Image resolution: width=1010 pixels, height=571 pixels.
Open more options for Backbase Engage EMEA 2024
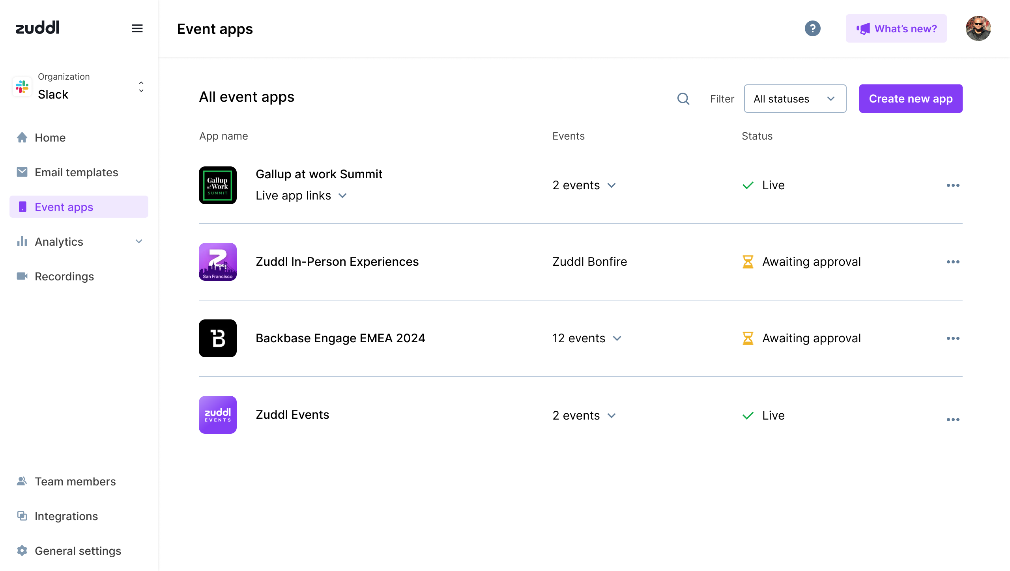click(953, 338)
